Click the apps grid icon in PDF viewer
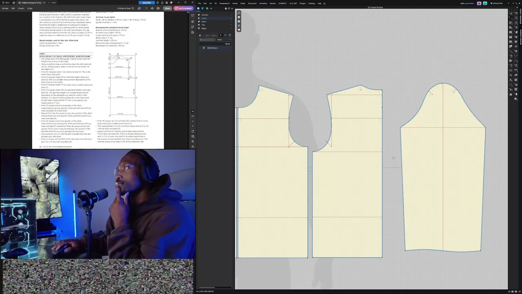 tap(166, 2)
